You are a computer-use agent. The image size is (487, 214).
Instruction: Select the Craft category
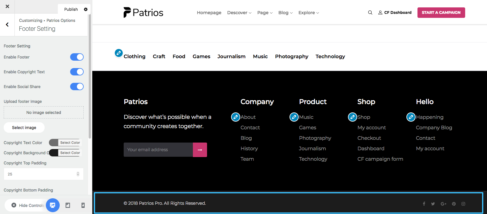(159, 56)
